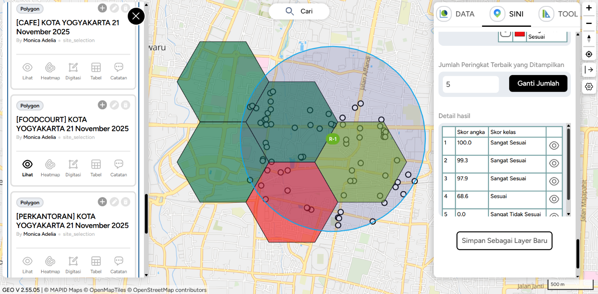
Task: Click Simpan Sebagai Layer Baru
Action: (504, 241)
